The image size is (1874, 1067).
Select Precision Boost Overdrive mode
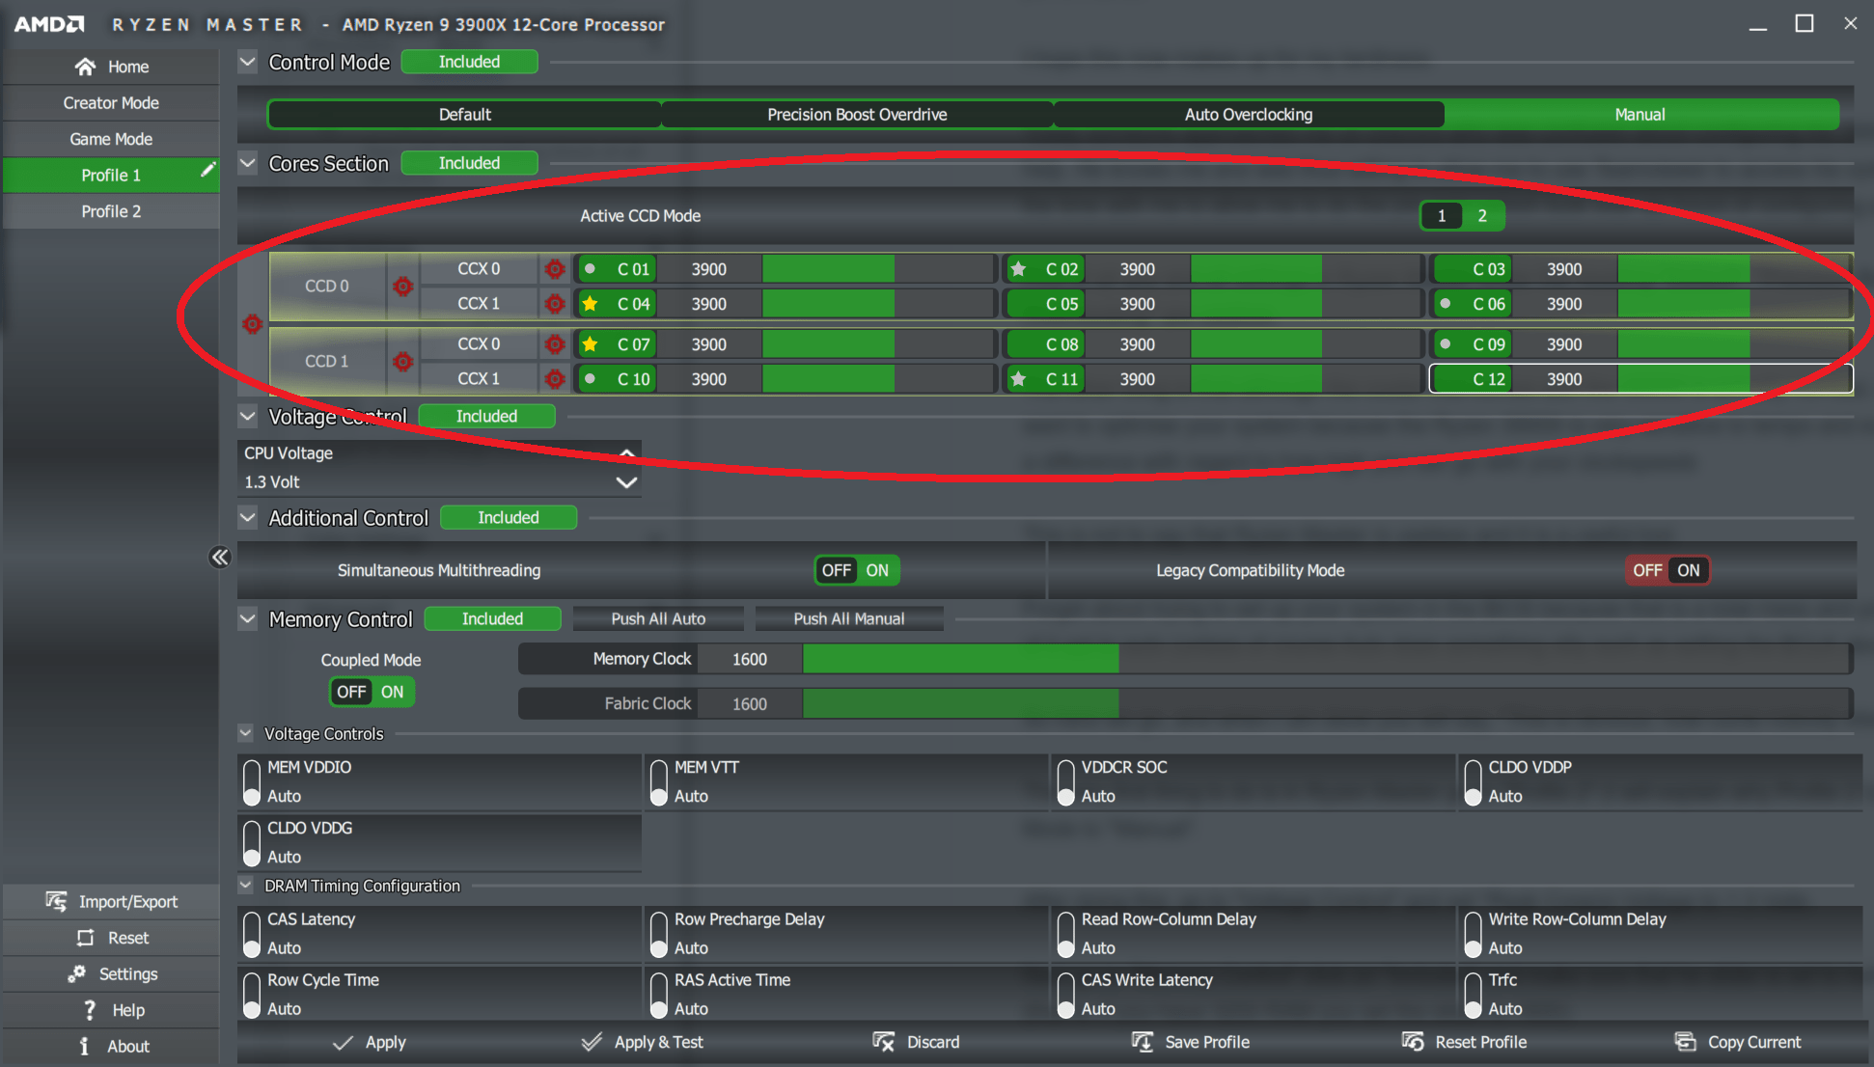click(857, 115)
